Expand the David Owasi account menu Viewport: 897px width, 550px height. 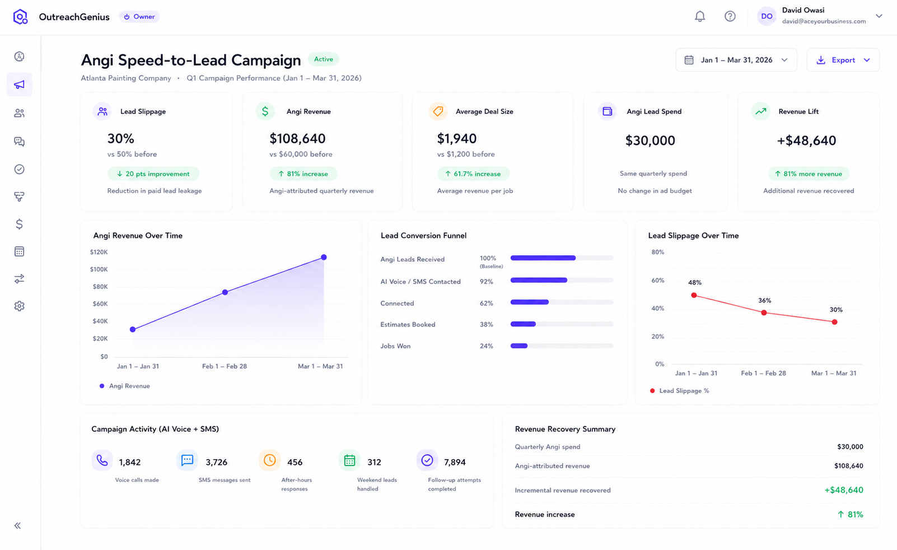[879, 16]
